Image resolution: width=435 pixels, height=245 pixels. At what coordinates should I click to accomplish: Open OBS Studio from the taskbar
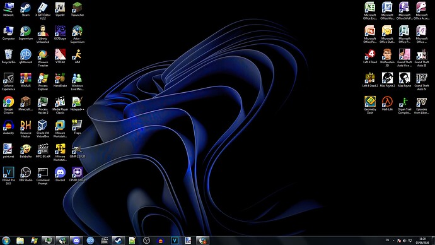coord(146,241)
